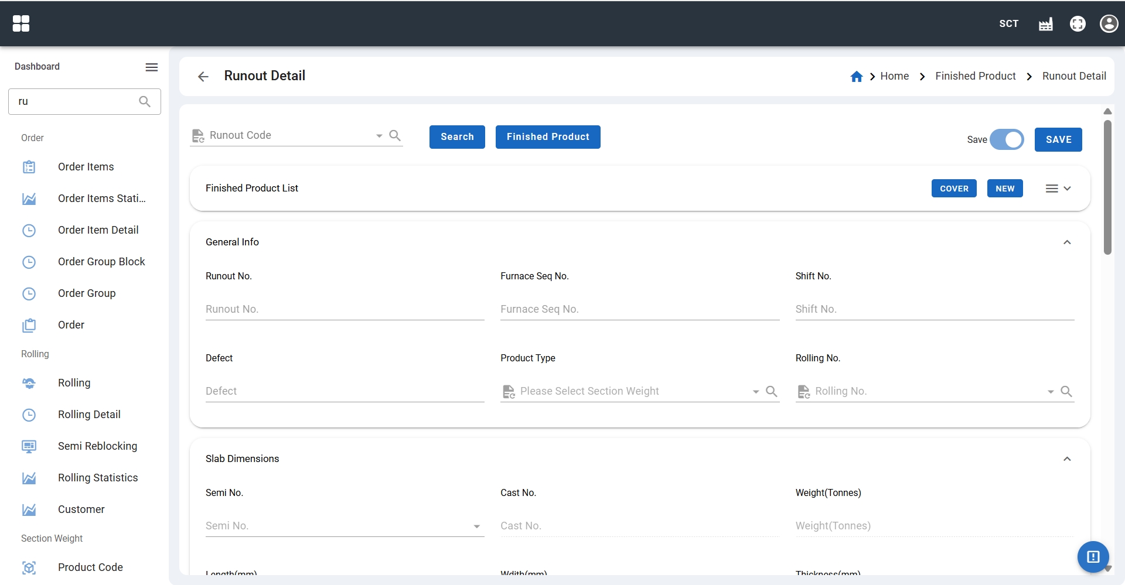This screenshot has height=585, width=1125.
Task: Click the back arrow beside Runout Detail
Action: pos(203,77)
